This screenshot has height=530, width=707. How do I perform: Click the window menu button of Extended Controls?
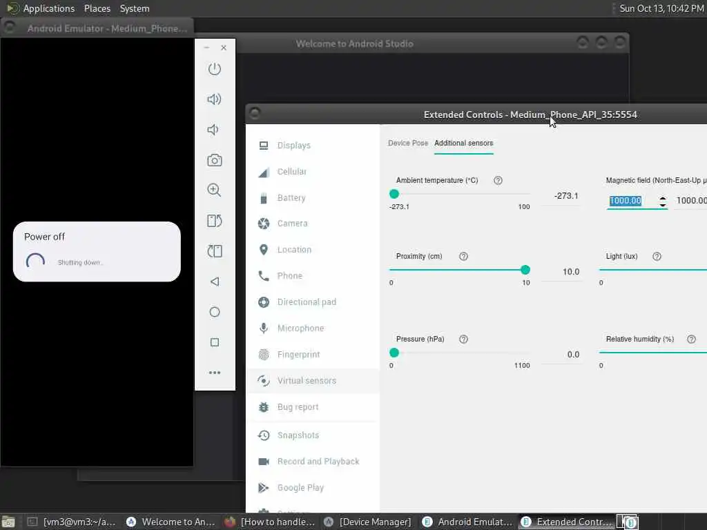click(255, 112)
